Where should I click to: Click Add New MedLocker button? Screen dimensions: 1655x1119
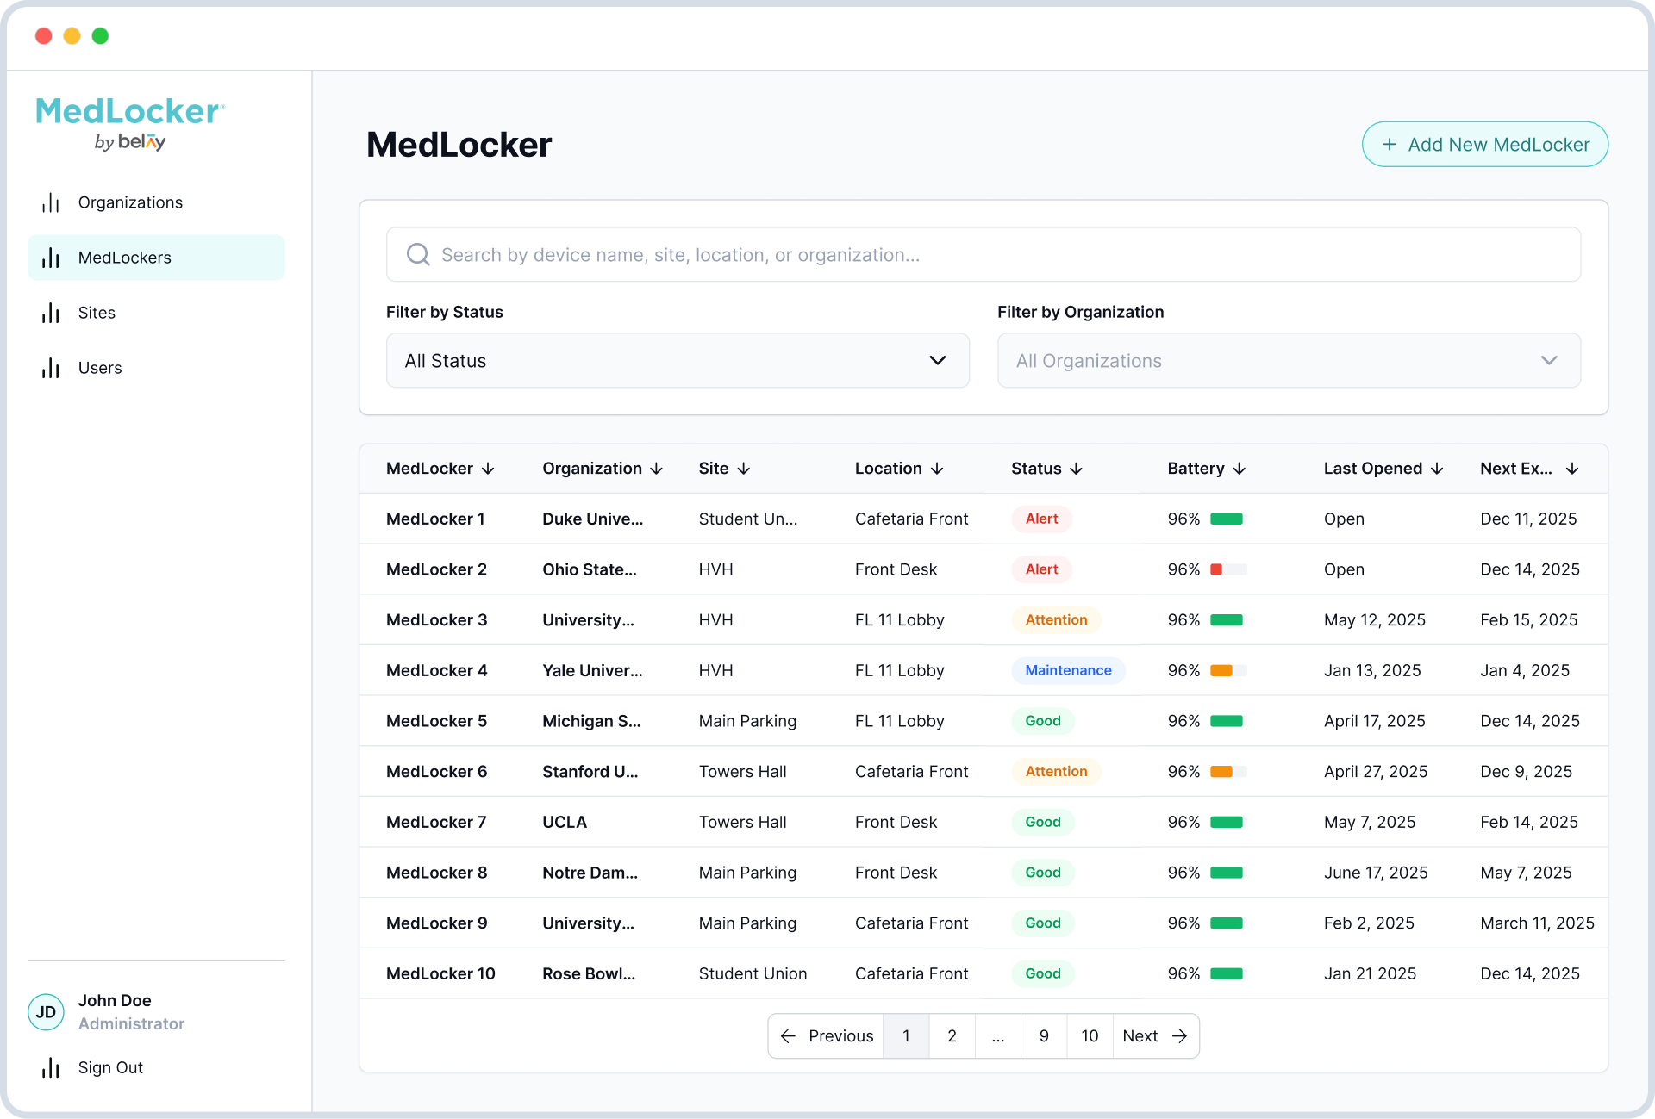pos(1484,144)
